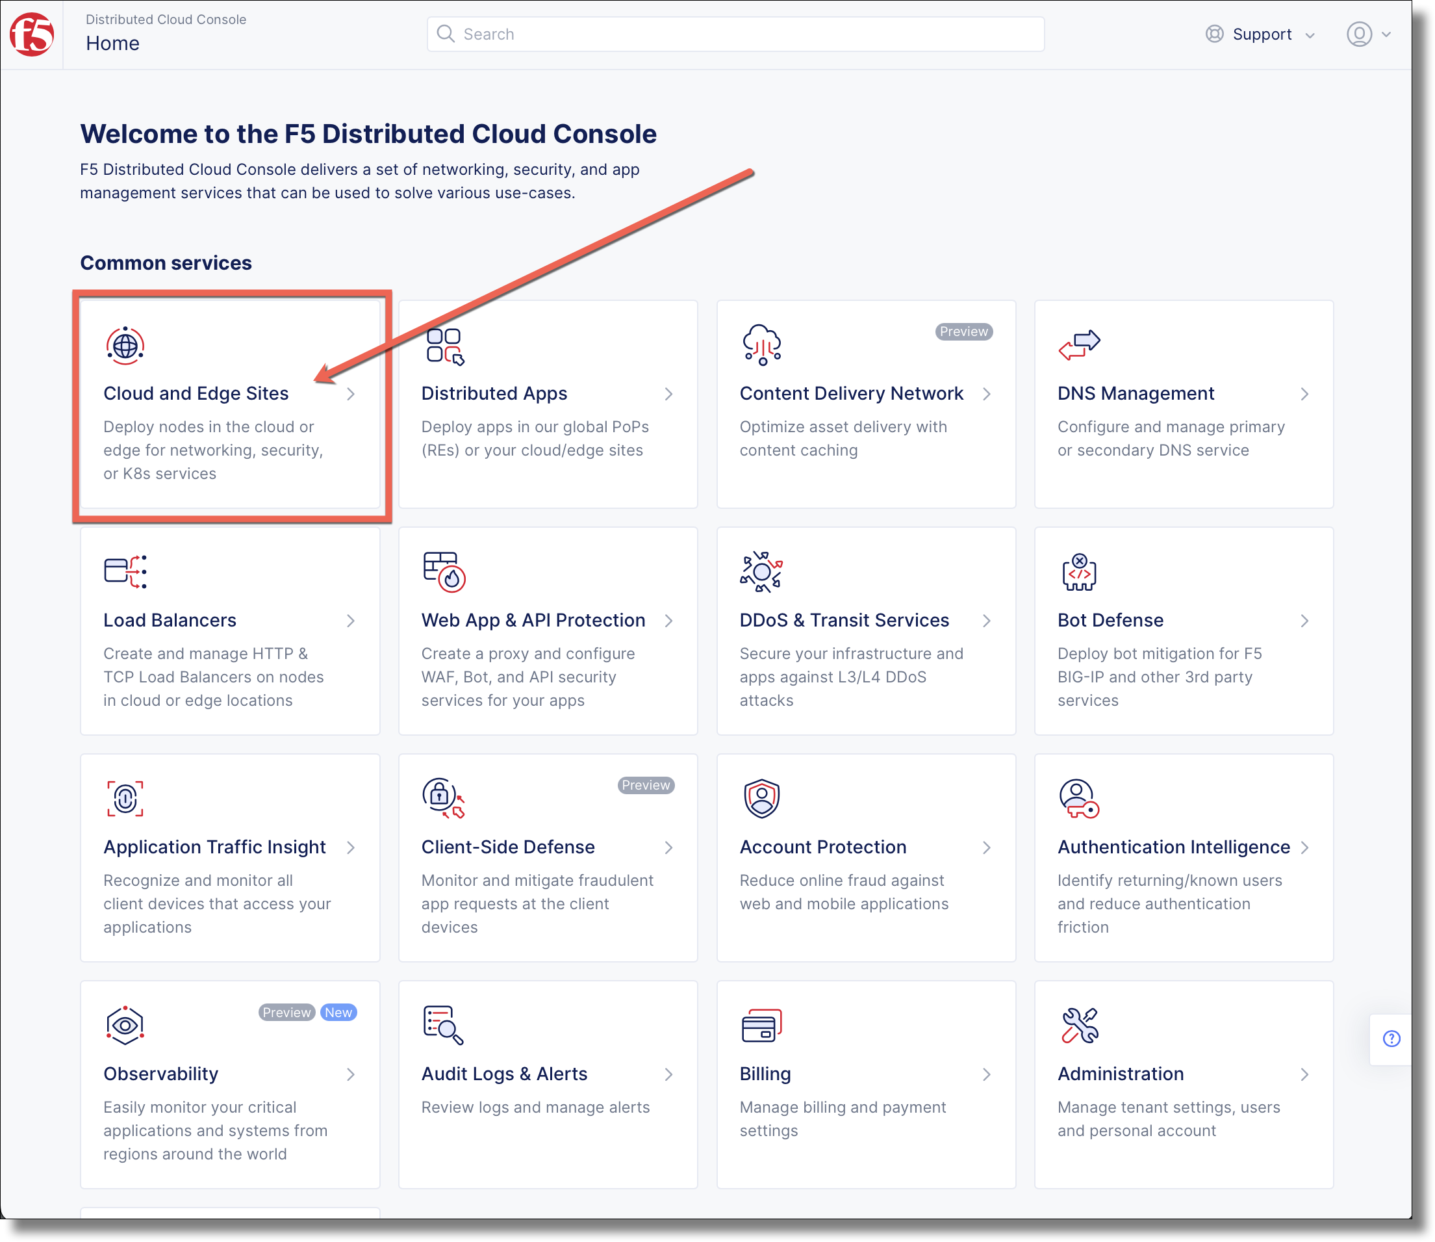The image size is (1435, 1242).
Task: Click the chevron beside Load Balancers
Action: point(351,620)
